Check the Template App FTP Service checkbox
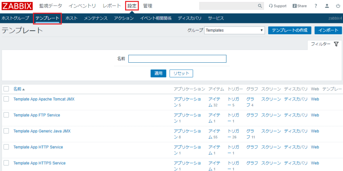The image size is (343, 171). [6, 115]
